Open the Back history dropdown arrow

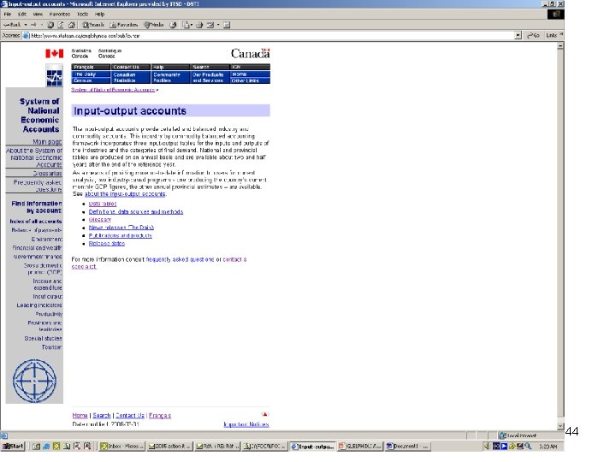coord(26,25)
